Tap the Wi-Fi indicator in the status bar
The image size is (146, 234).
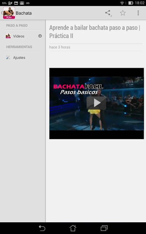[122, 3]
